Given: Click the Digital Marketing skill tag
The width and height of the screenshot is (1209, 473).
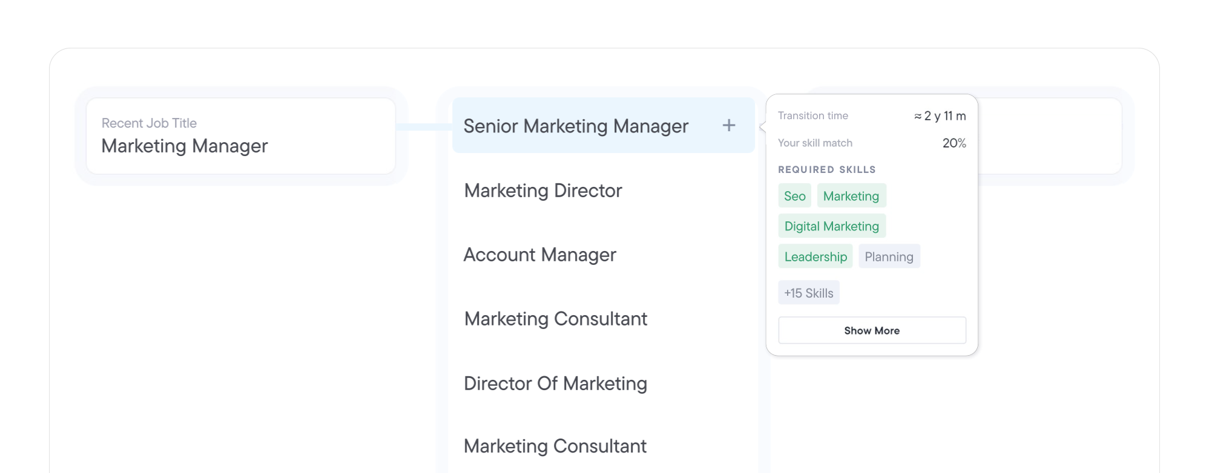Looking at the screenshot, I should click(x=831, y=226).
